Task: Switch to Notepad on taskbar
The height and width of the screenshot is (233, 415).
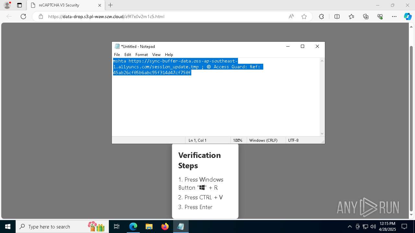Action: (x=181, y=227)
